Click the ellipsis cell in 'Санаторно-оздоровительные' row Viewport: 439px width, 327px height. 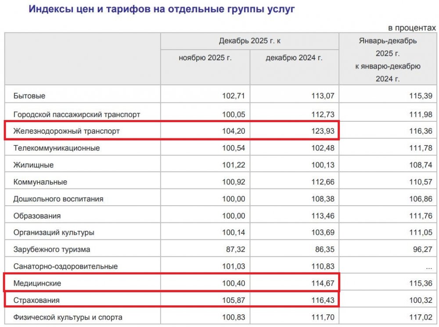[x=425, y=266]
